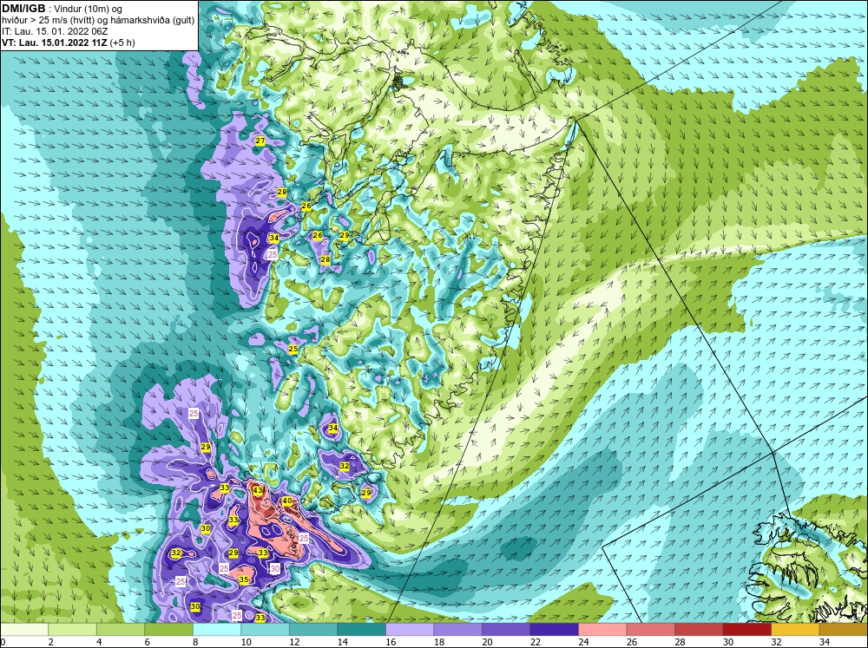Click the yellow gust label 43

pos(258,490)
